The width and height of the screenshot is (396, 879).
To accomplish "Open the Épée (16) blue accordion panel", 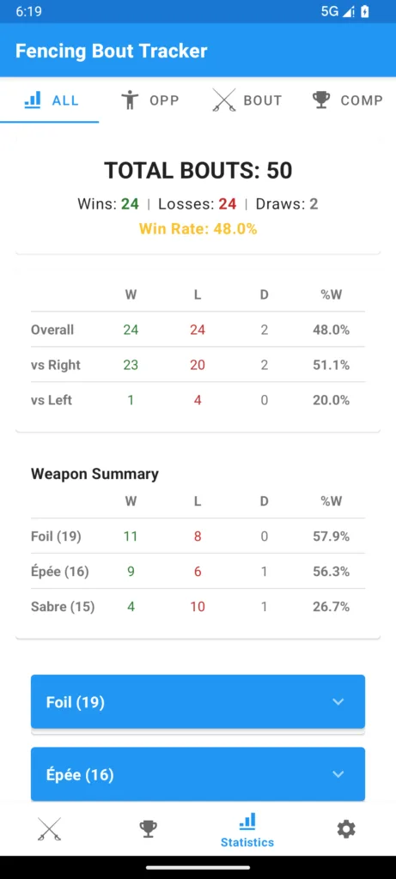I will (198, 774).
